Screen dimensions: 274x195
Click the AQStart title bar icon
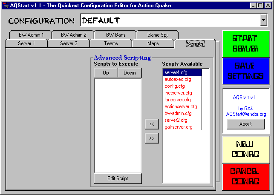pyautogui.click(x=6, y=6)
